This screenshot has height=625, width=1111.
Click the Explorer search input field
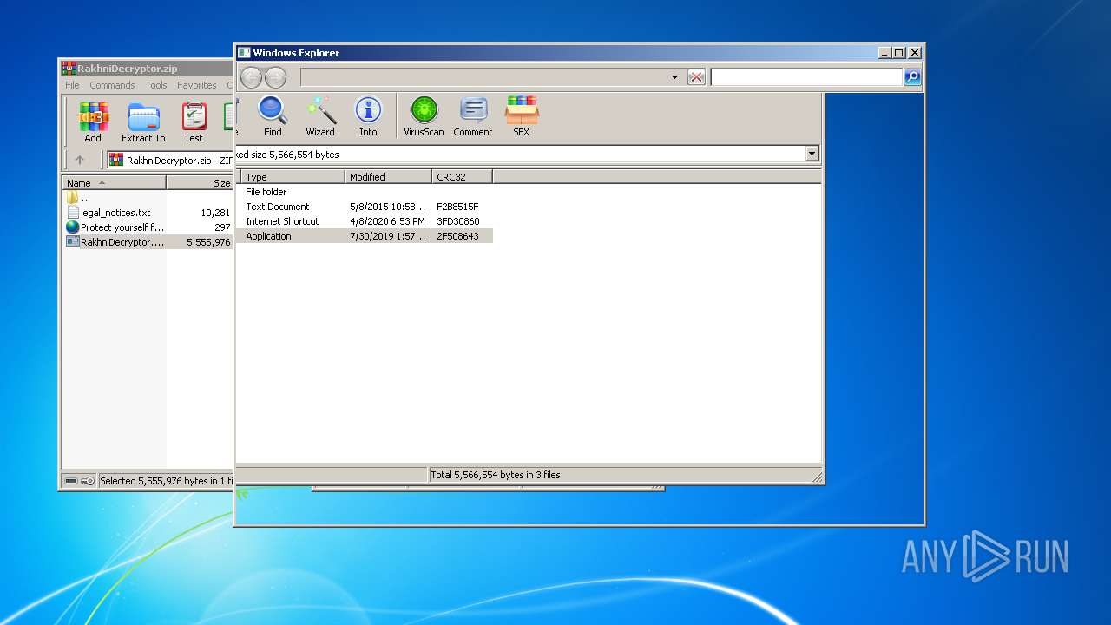(806, 77)
